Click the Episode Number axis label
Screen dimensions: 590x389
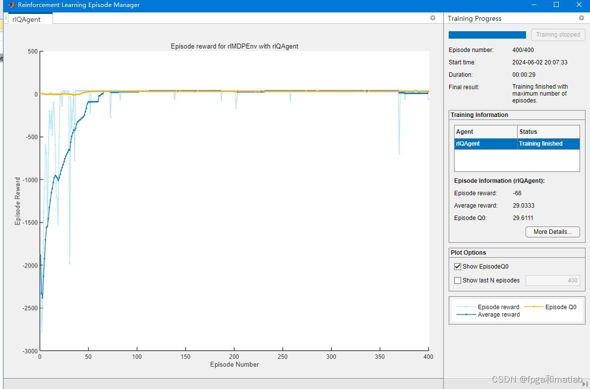(235, 364)
